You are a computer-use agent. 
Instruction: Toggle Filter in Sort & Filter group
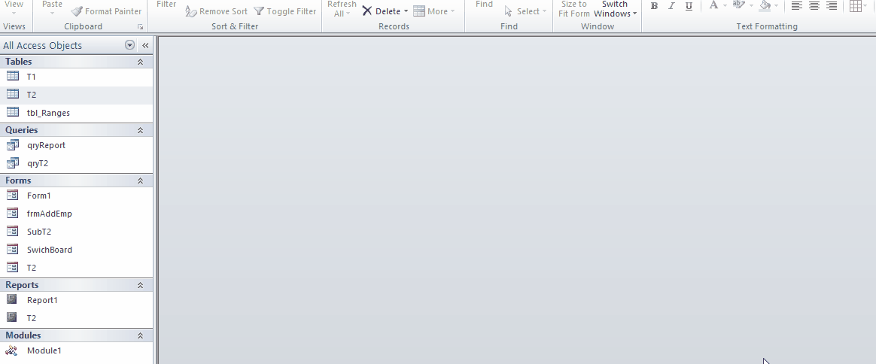coord(284,11)
